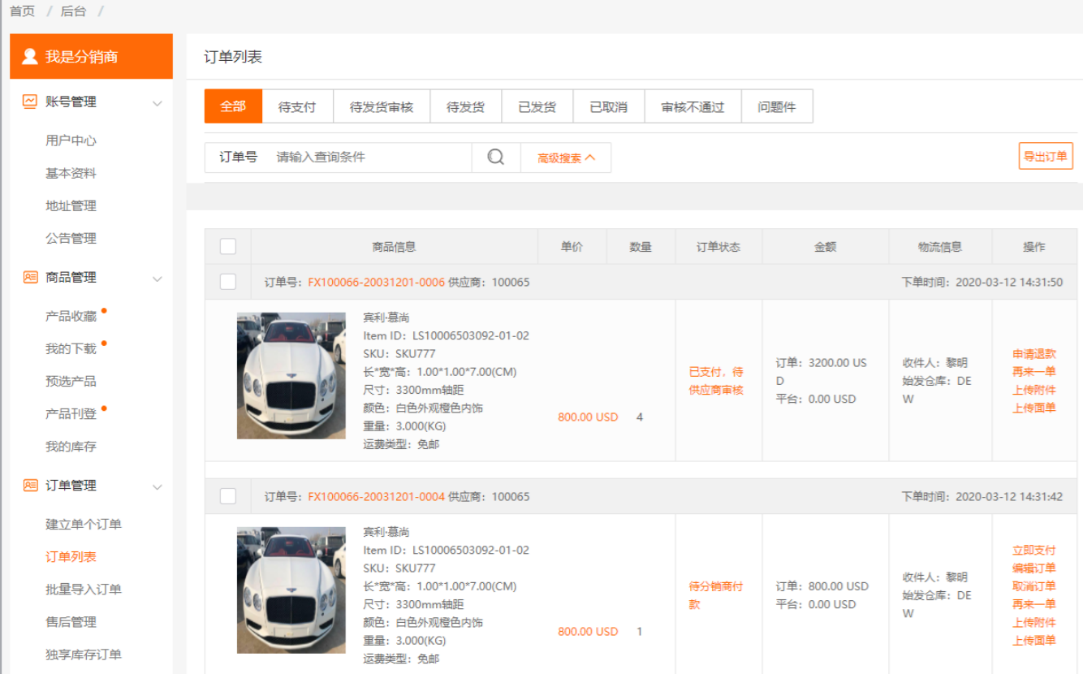Image resolution: width=1083 pixels, height=674 pixels.
Task: Open 基本资料 in sidebar
Action: point(71,173)
